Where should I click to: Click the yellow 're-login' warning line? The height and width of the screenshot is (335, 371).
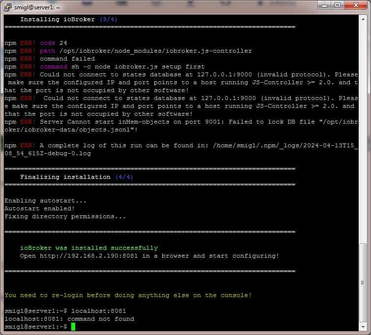pos(128,295)
